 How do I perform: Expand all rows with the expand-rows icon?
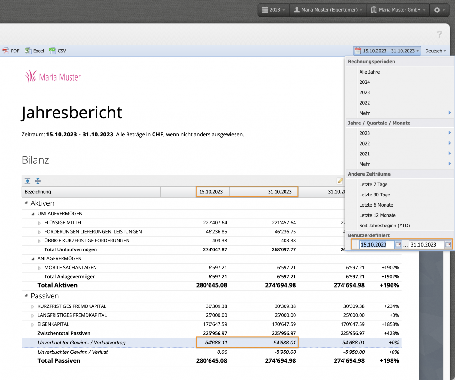tap(28, 181)
